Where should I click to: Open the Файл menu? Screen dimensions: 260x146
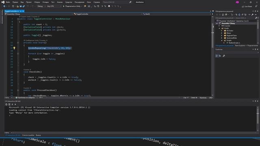pos(8,2)
